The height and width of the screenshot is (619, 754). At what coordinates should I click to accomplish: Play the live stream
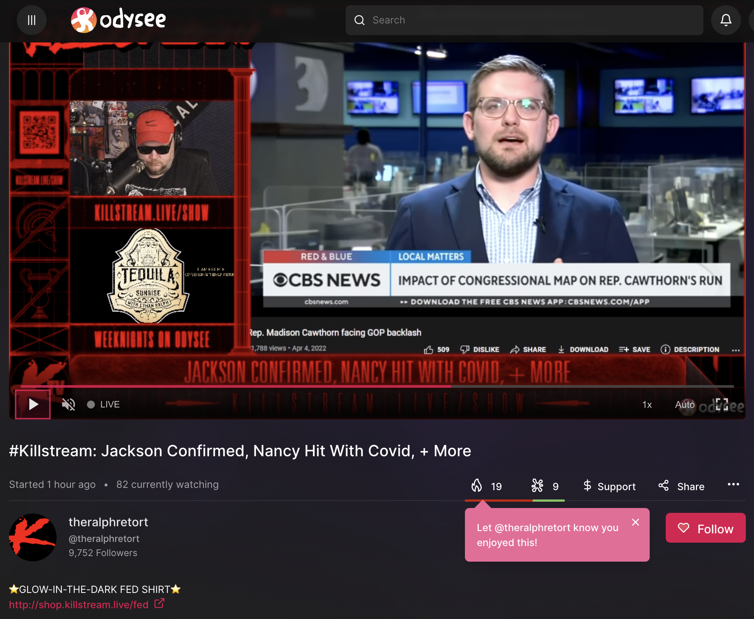[33, 404]
